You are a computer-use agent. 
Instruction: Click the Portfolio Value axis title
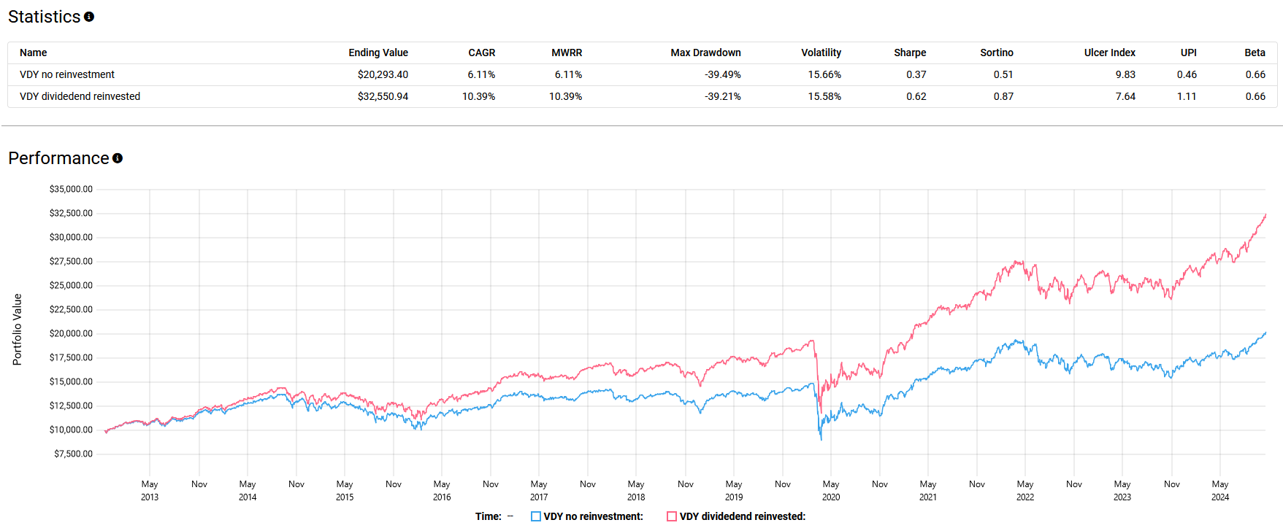coord(18,330)
